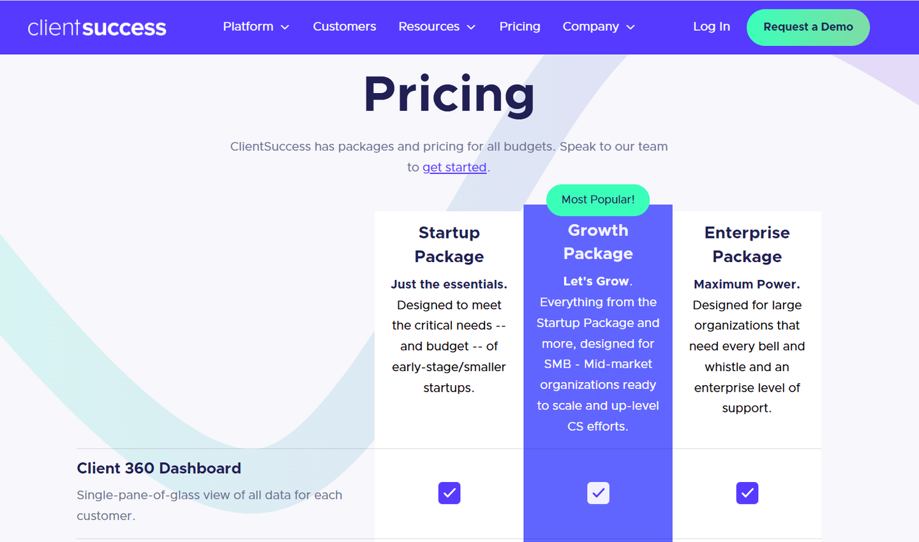Viewport: 919px width, 542px height.
Task: Expand the Platform menu chevron
Action: pyautogui.click(x=285, y=27)
